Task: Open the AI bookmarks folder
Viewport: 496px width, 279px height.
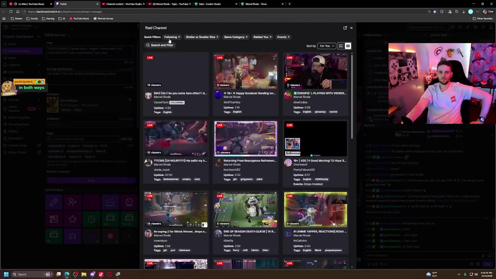Action: tap(62, 19)
